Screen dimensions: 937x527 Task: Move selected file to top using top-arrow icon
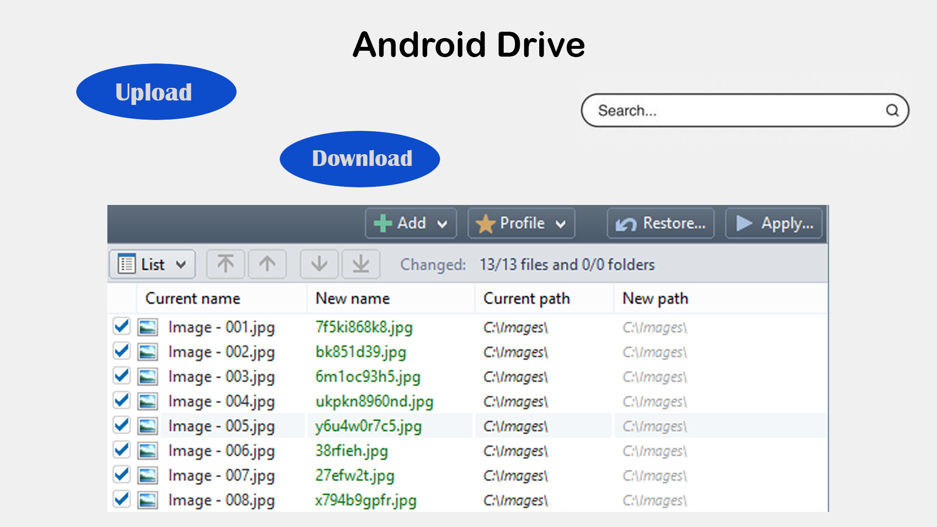point(225,264)
